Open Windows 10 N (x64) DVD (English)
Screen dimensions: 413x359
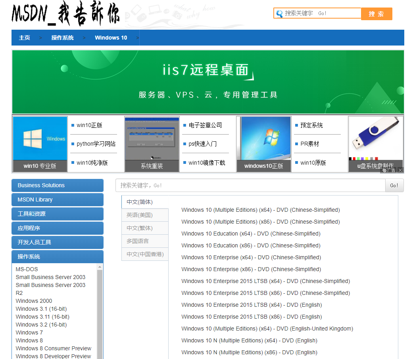point(249,340)
